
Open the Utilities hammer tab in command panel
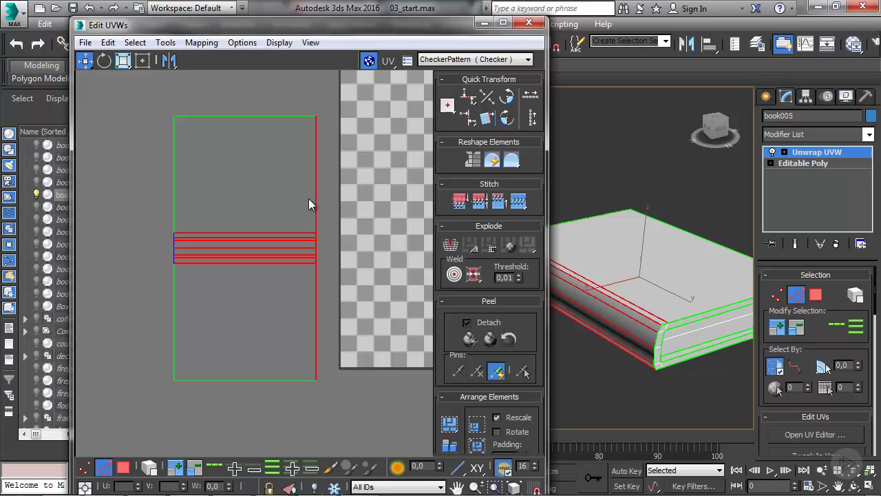pos(865,96)
